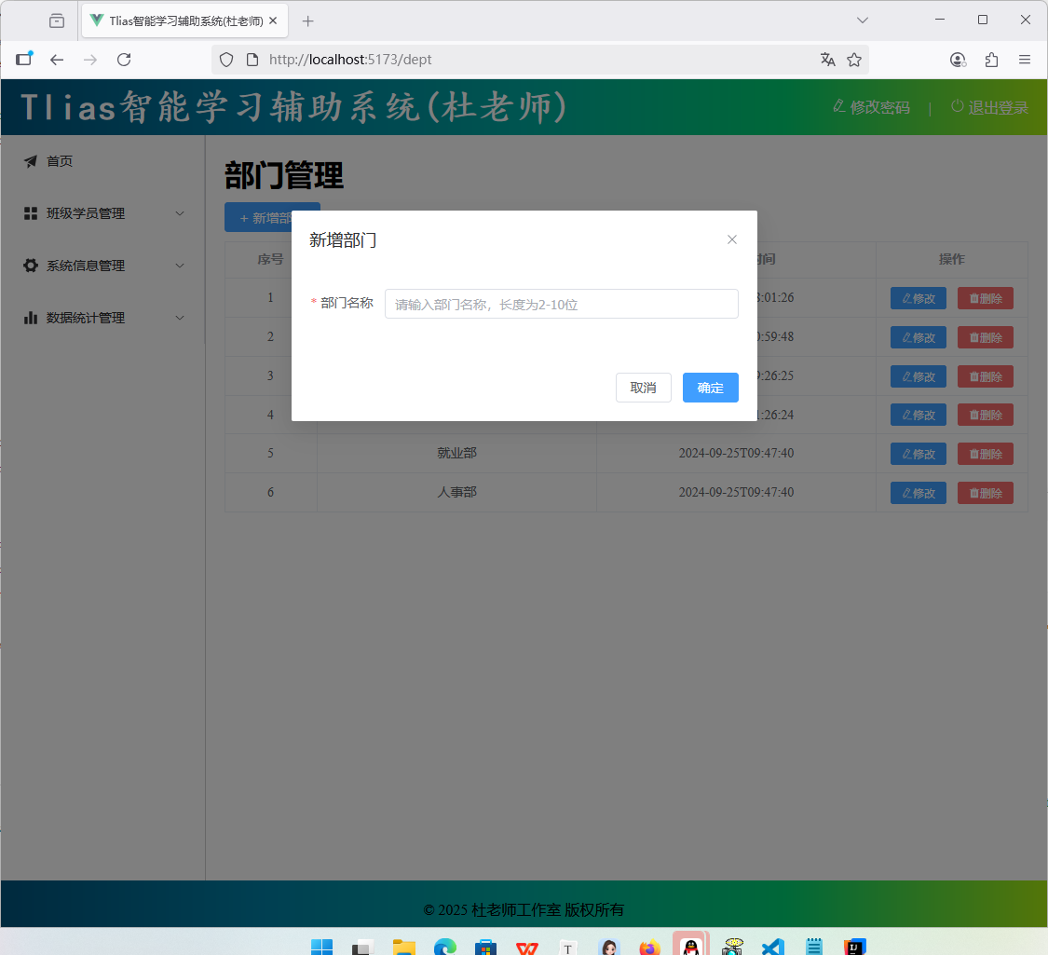Open the browser extensions puzzle icon
Image resolution: width=1048 pixels, height=955 pixels.
991,60
